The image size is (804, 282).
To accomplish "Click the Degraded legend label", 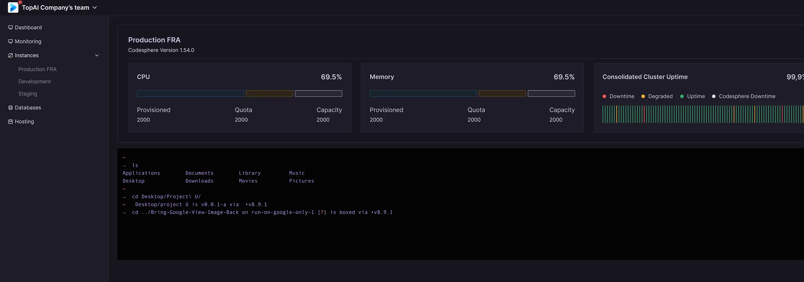I will click(x=660, y=96).
